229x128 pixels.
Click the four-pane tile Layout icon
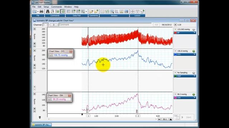(x=133, y=11)
